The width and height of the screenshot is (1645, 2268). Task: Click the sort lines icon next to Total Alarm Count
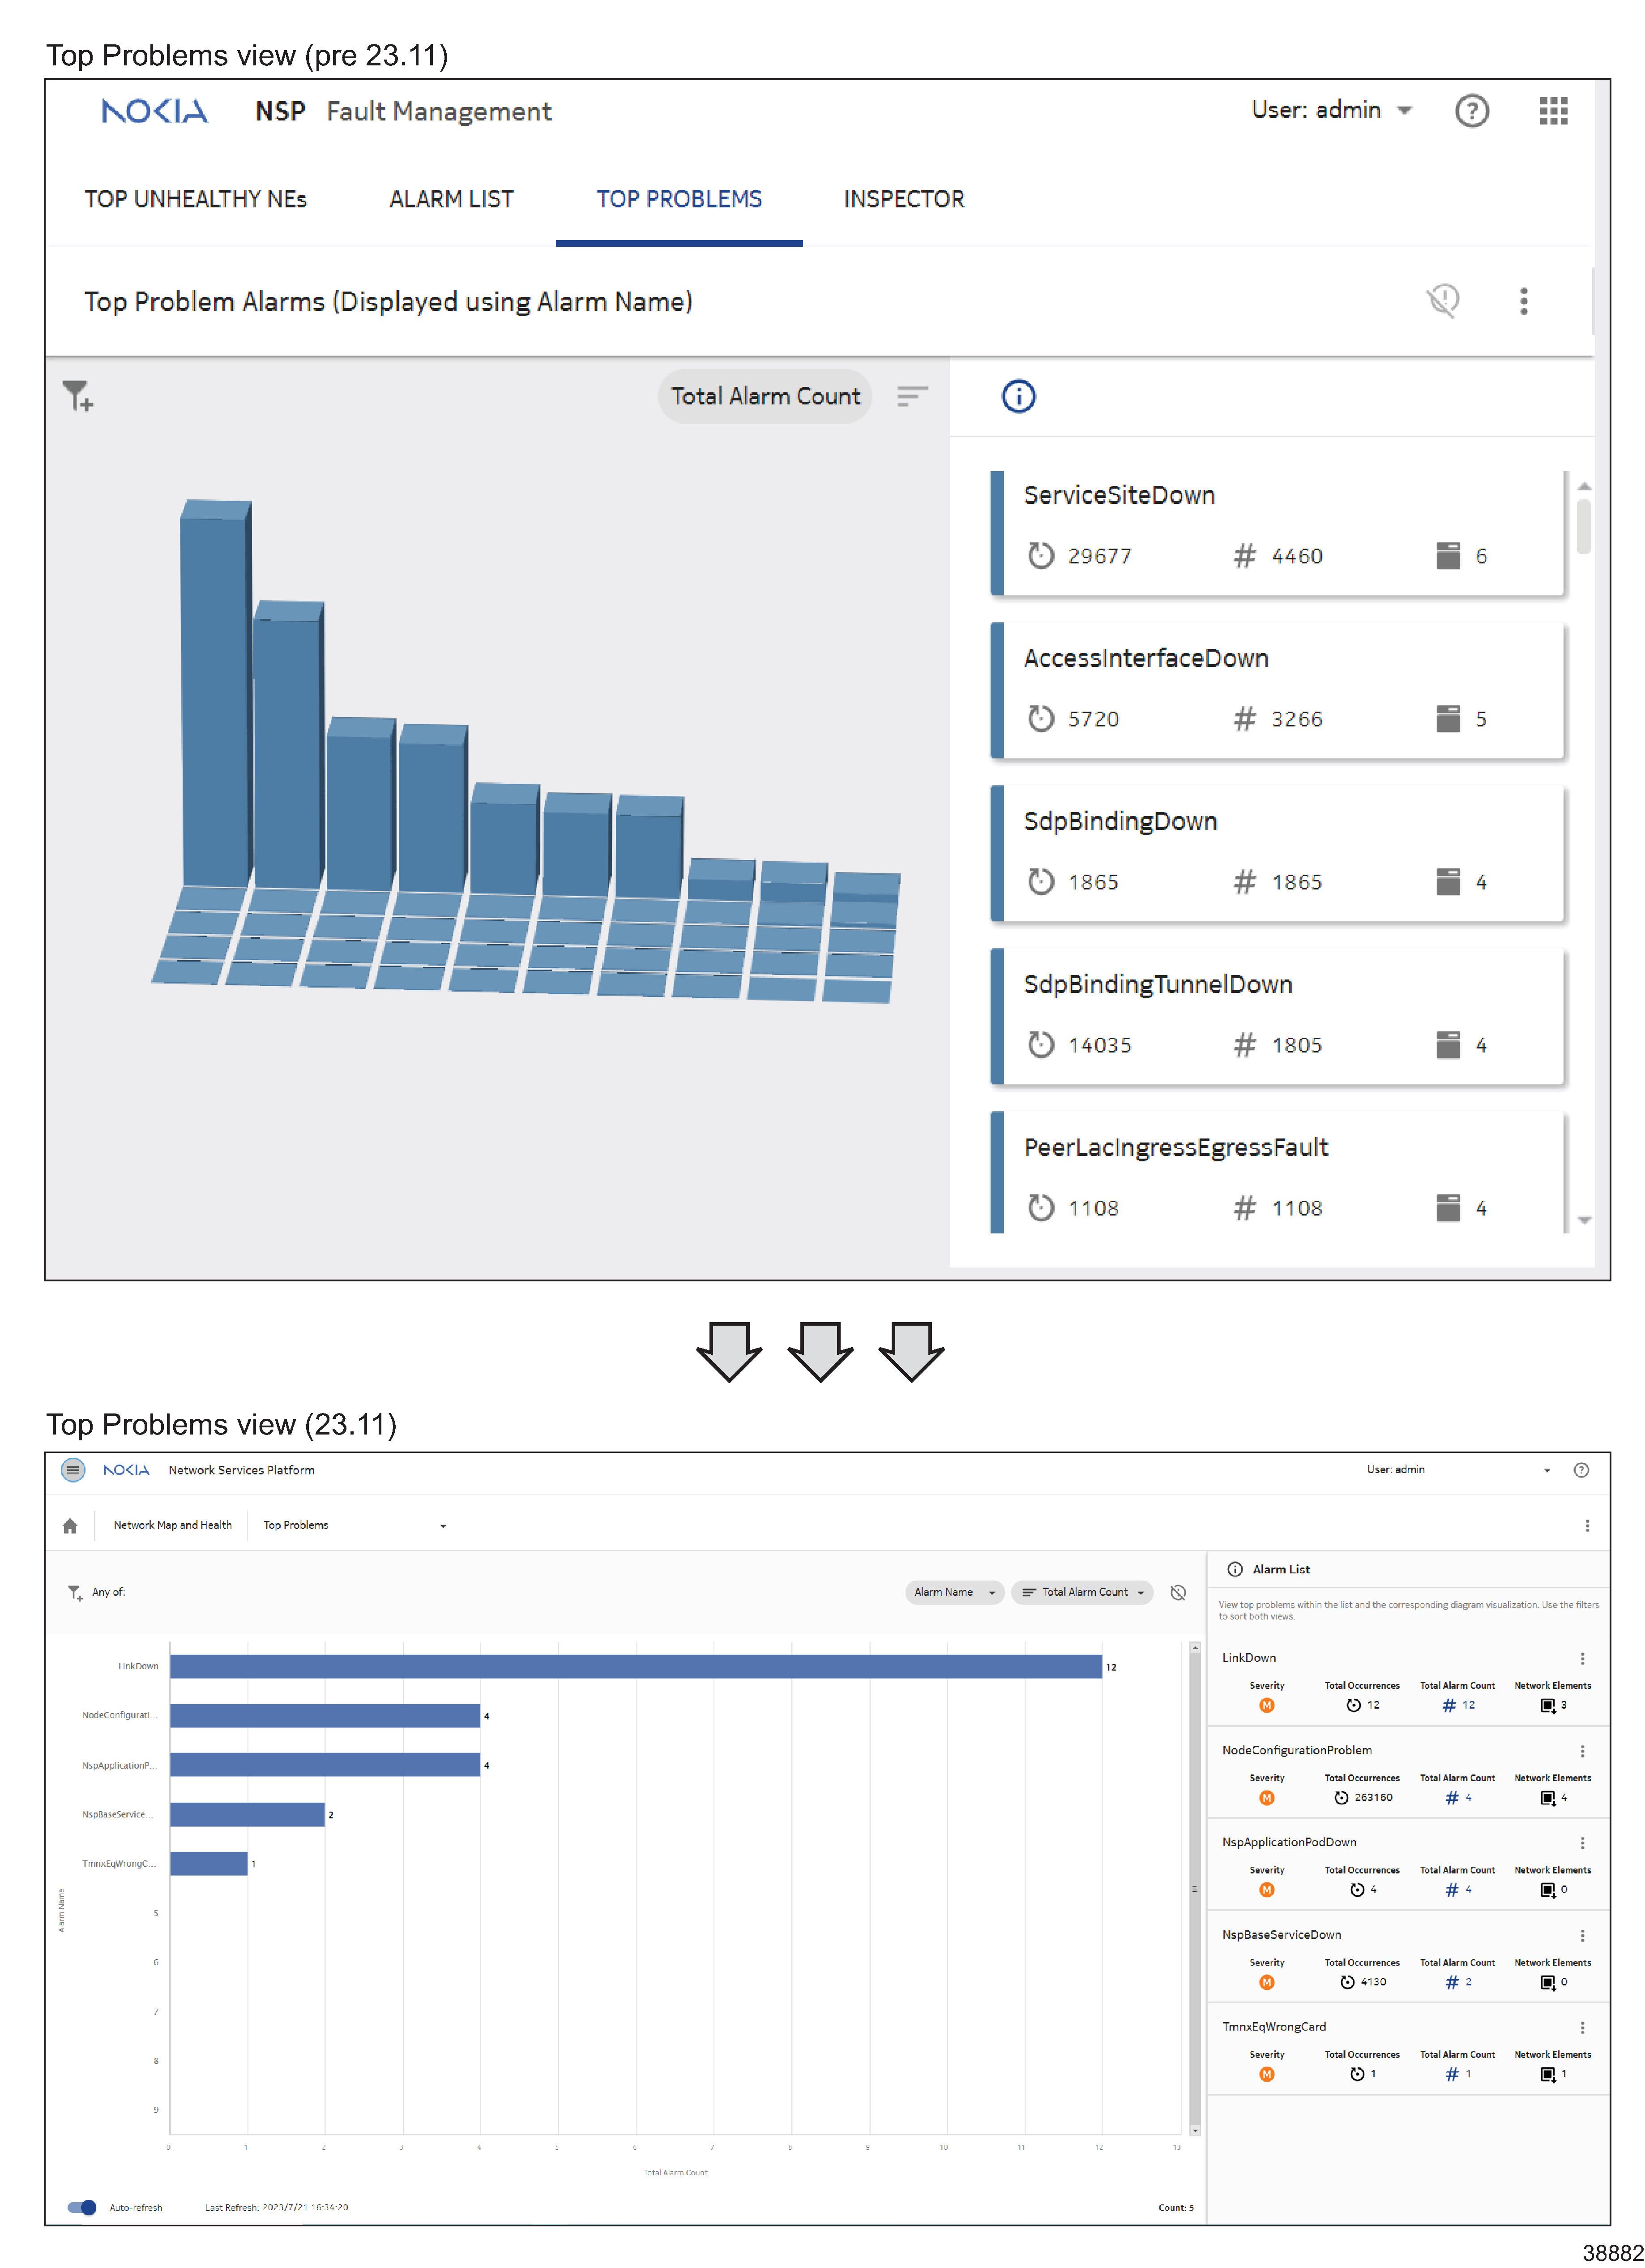tap(911, 396)
